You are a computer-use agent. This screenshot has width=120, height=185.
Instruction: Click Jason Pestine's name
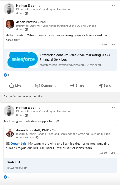27,22
